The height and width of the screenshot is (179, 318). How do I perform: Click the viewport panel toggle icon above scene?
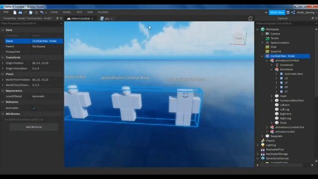(250, 18)
